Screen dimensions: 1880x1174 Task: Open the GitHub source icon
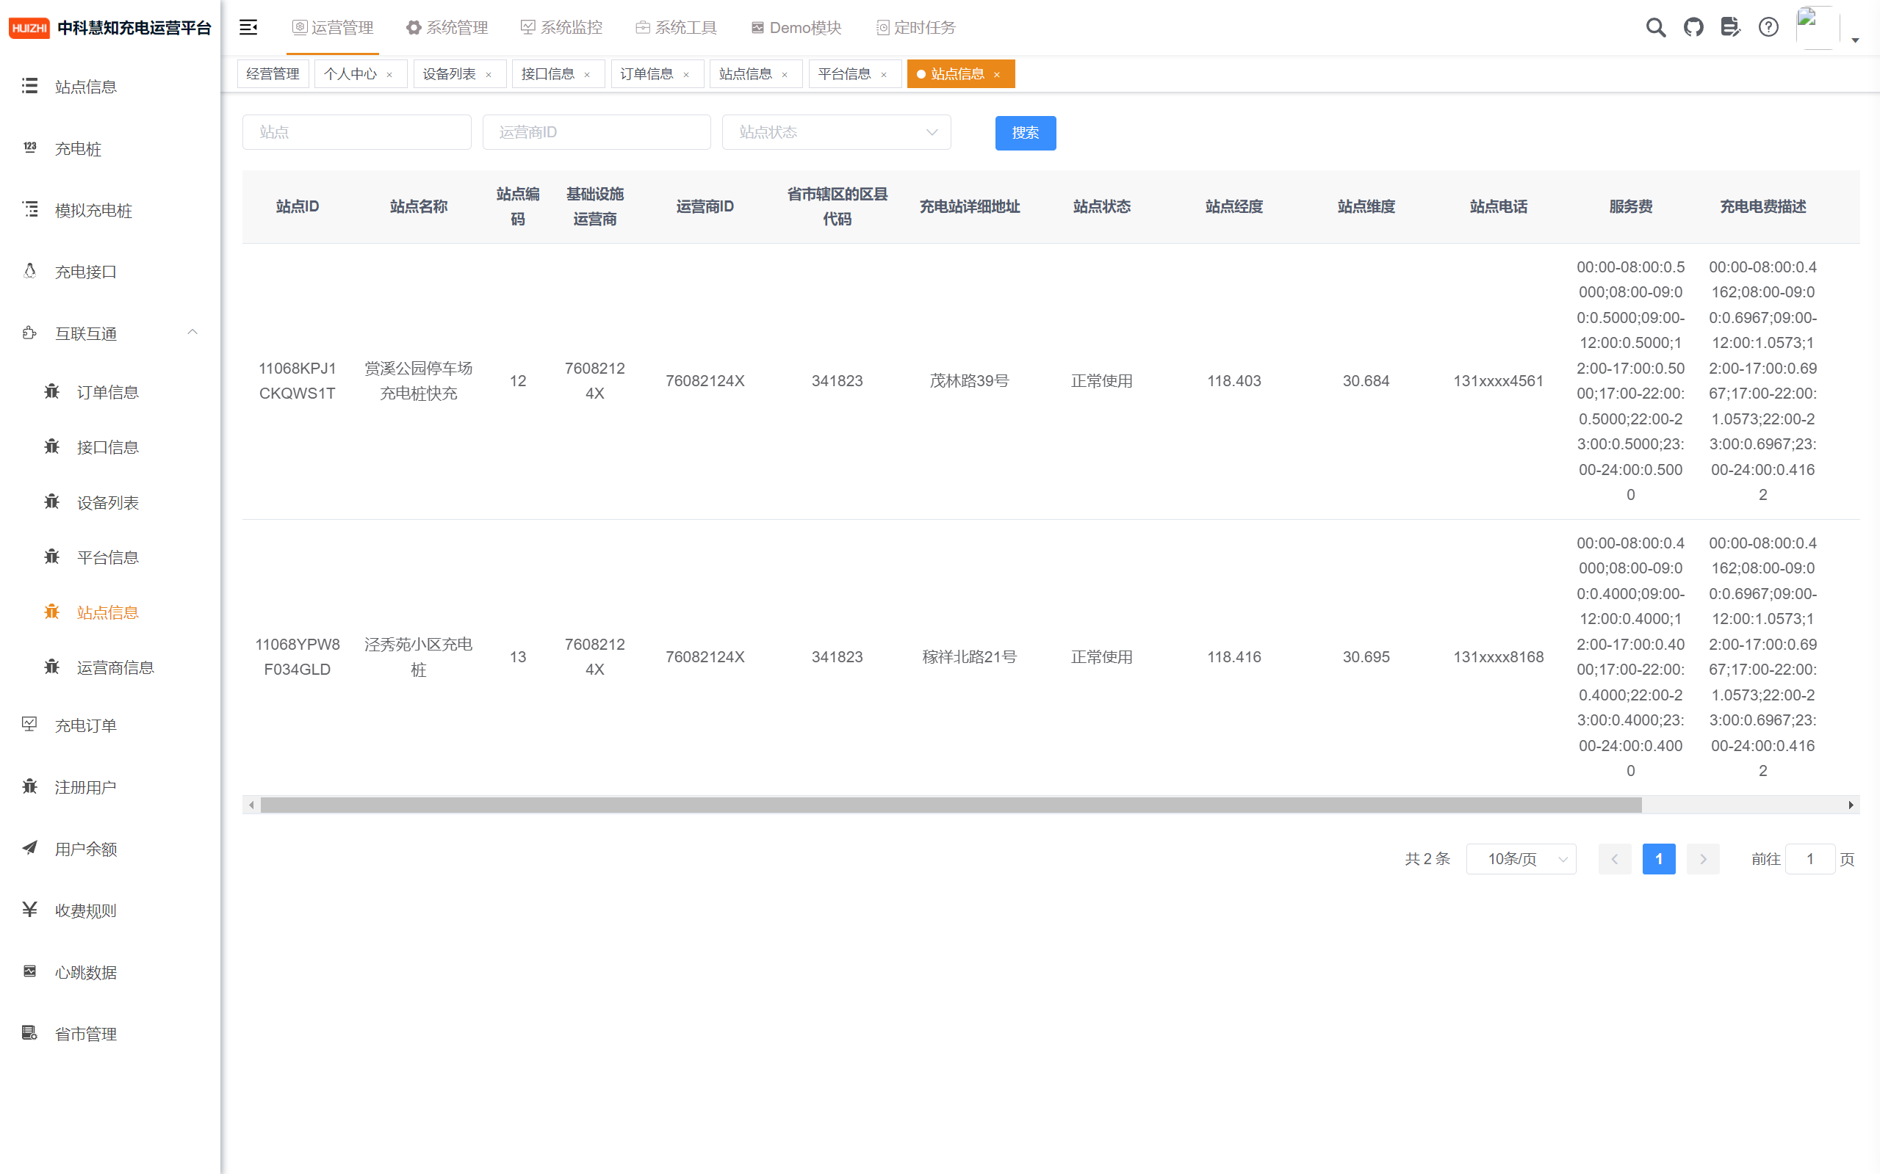(x=1693, y=27)
